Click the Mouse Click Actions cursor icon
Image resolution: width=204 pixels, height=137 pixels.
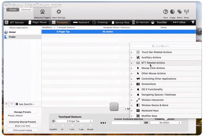[138, 68]
